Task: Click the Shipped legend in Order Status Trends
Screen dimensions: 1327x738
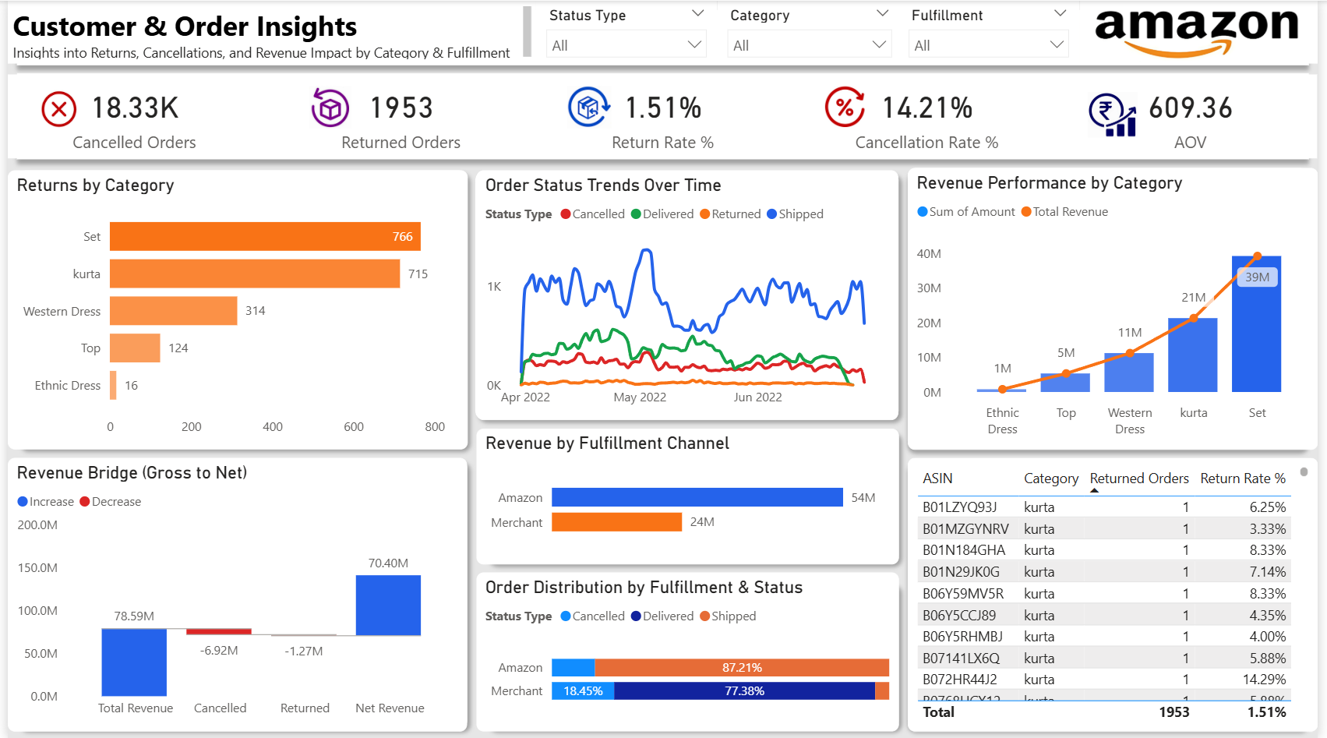Action: tap(795, 214)
